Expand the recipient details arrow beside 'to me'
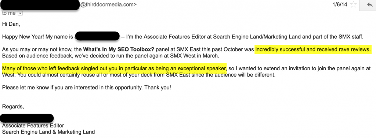This screenshot has width=376, height=138. tap(20, 14)
